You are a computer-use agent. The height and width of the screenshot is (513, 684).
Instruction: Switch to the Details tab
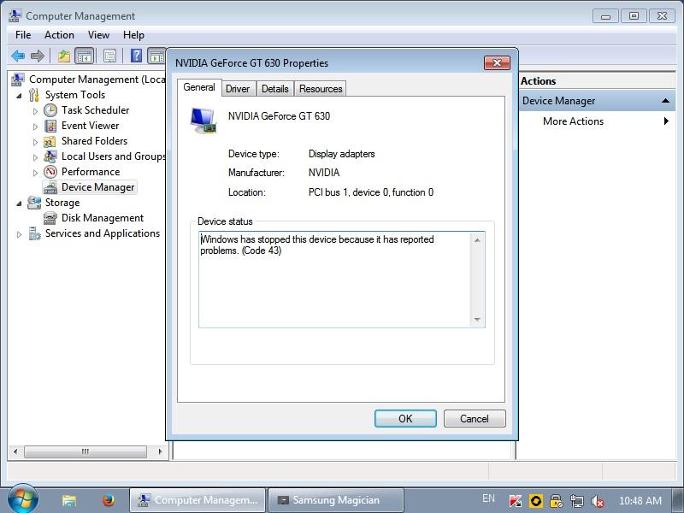(274, 89)
